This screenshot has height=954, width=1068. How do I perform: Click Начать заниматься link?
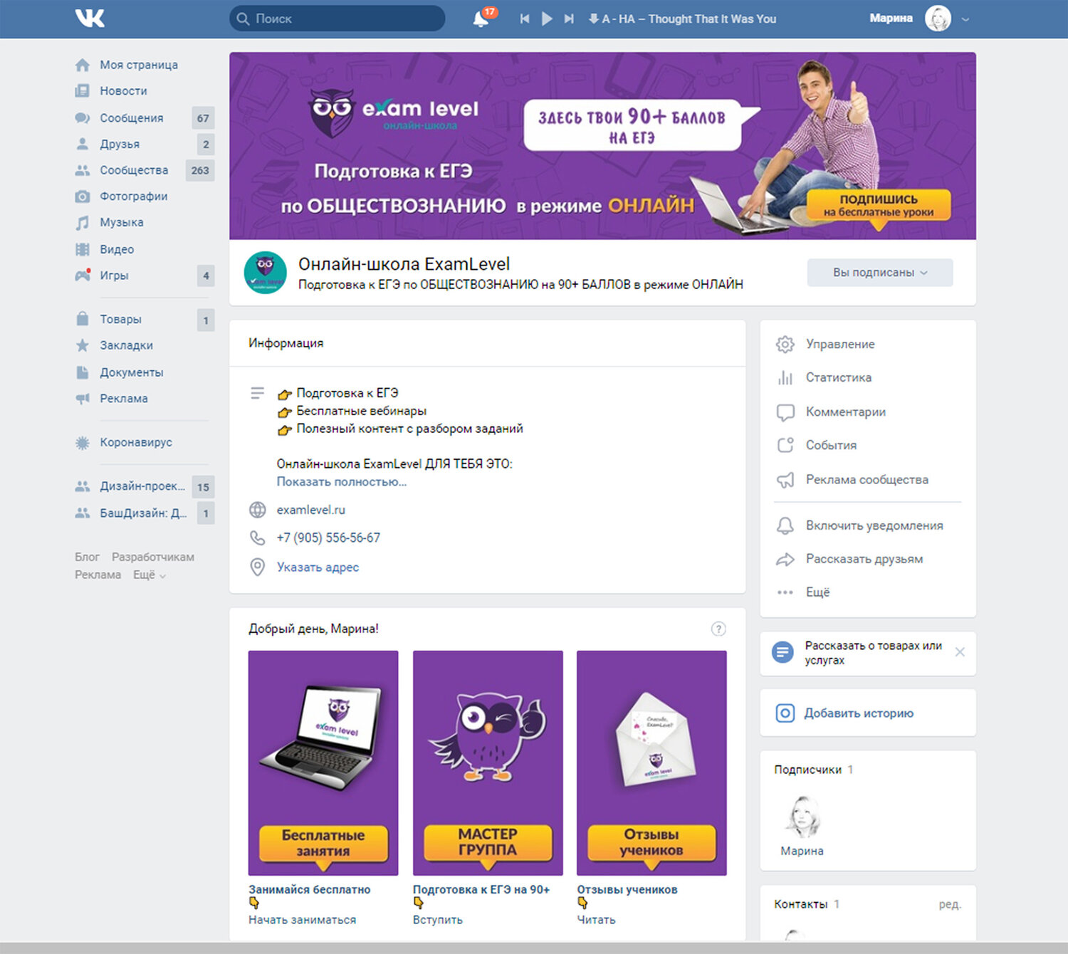(302, 920)
